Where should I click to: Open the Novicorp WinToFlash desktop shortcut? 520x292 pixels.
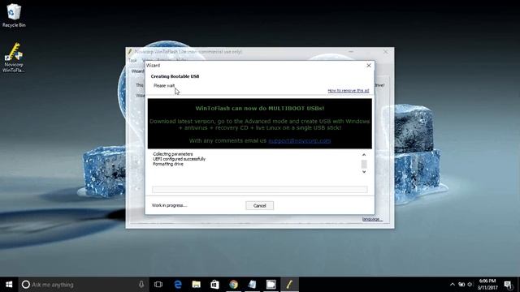coord(14,58)
